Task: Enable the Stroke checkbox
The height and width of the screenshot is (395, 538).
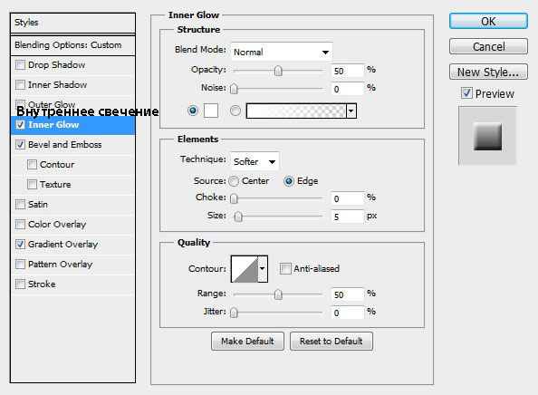Action: pyautogui.click(x=20, y=284)
